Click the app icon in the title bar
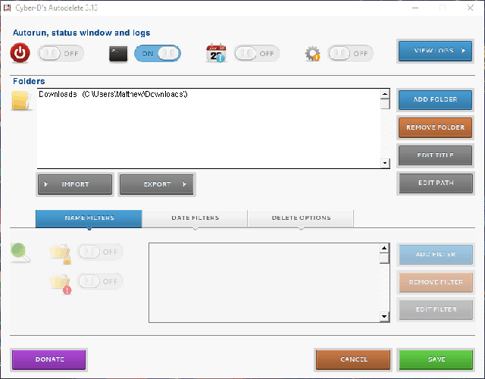The image size is (485, 379). 7,8
